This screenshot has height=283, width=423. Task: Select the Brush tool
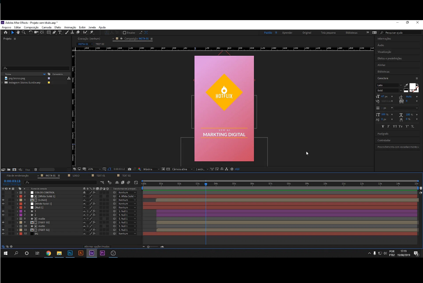(67, 33)
